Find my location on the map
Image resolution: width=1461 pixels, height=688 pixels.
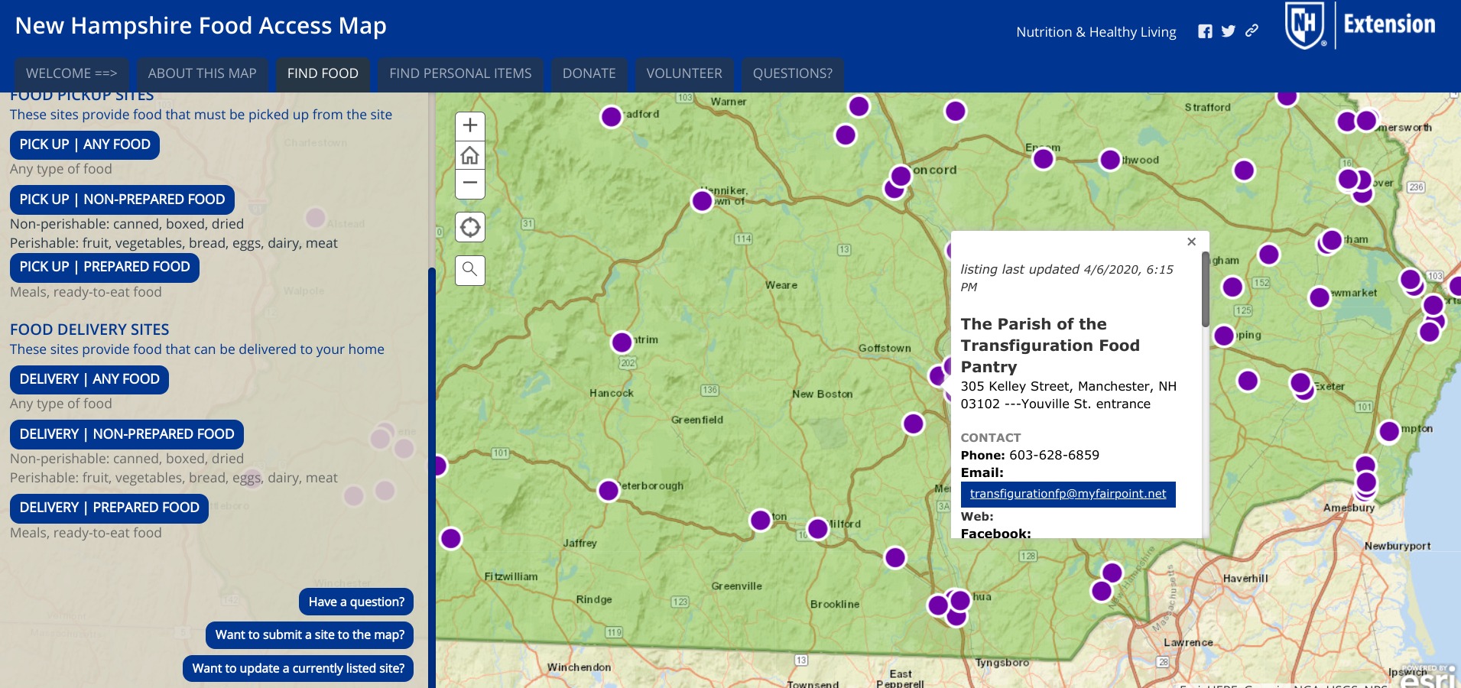[469, 227]
